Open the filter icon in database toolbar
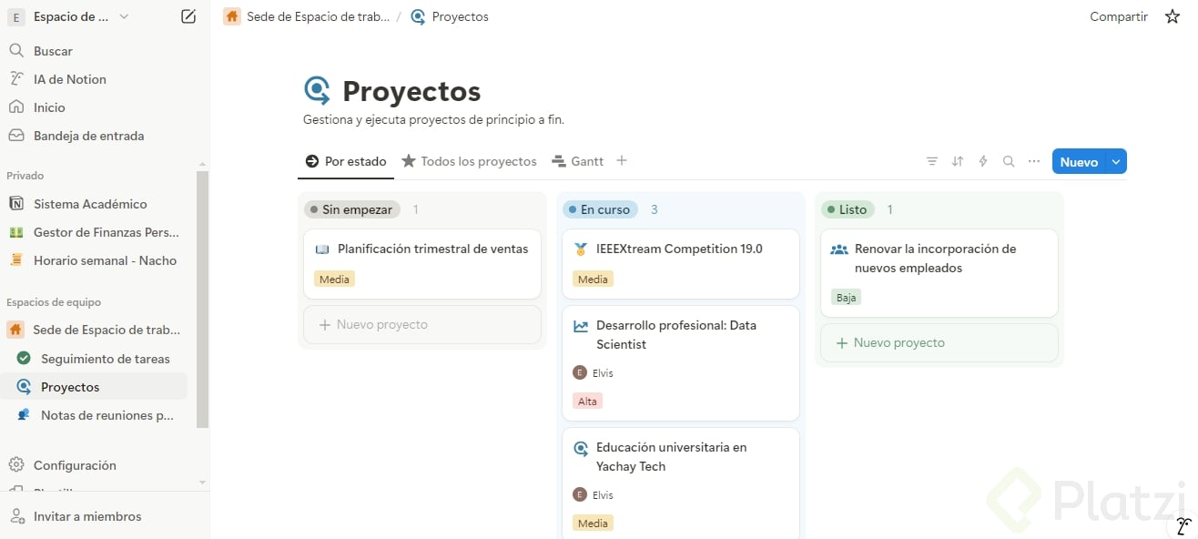The height and width of the screenshot is (539, 1198). click(x=932, y=161)
